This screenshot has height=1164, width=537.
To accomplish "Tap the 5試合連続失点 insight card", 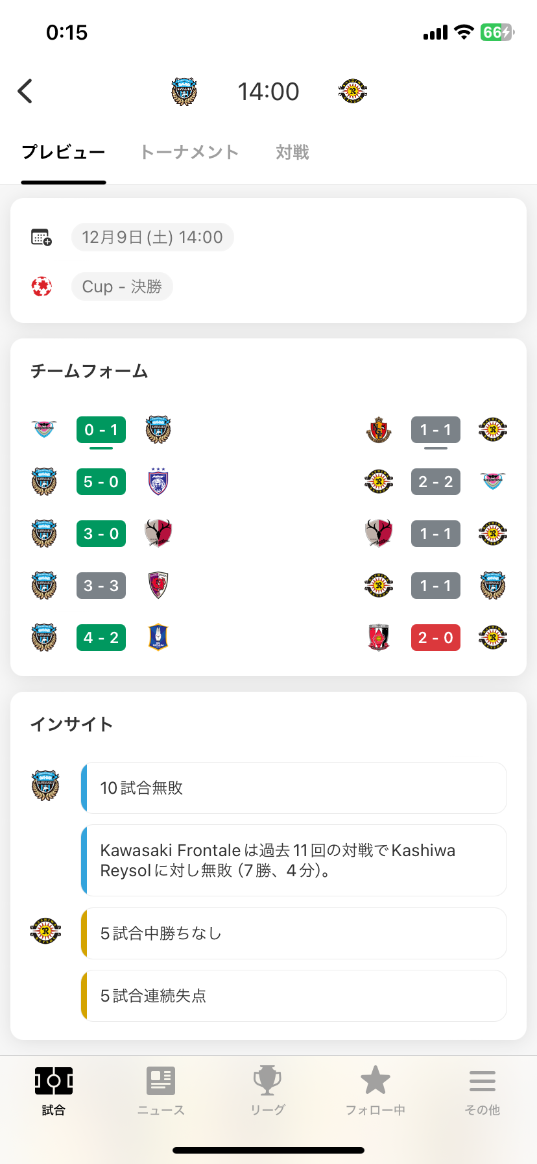I will (x=294, y=996).
